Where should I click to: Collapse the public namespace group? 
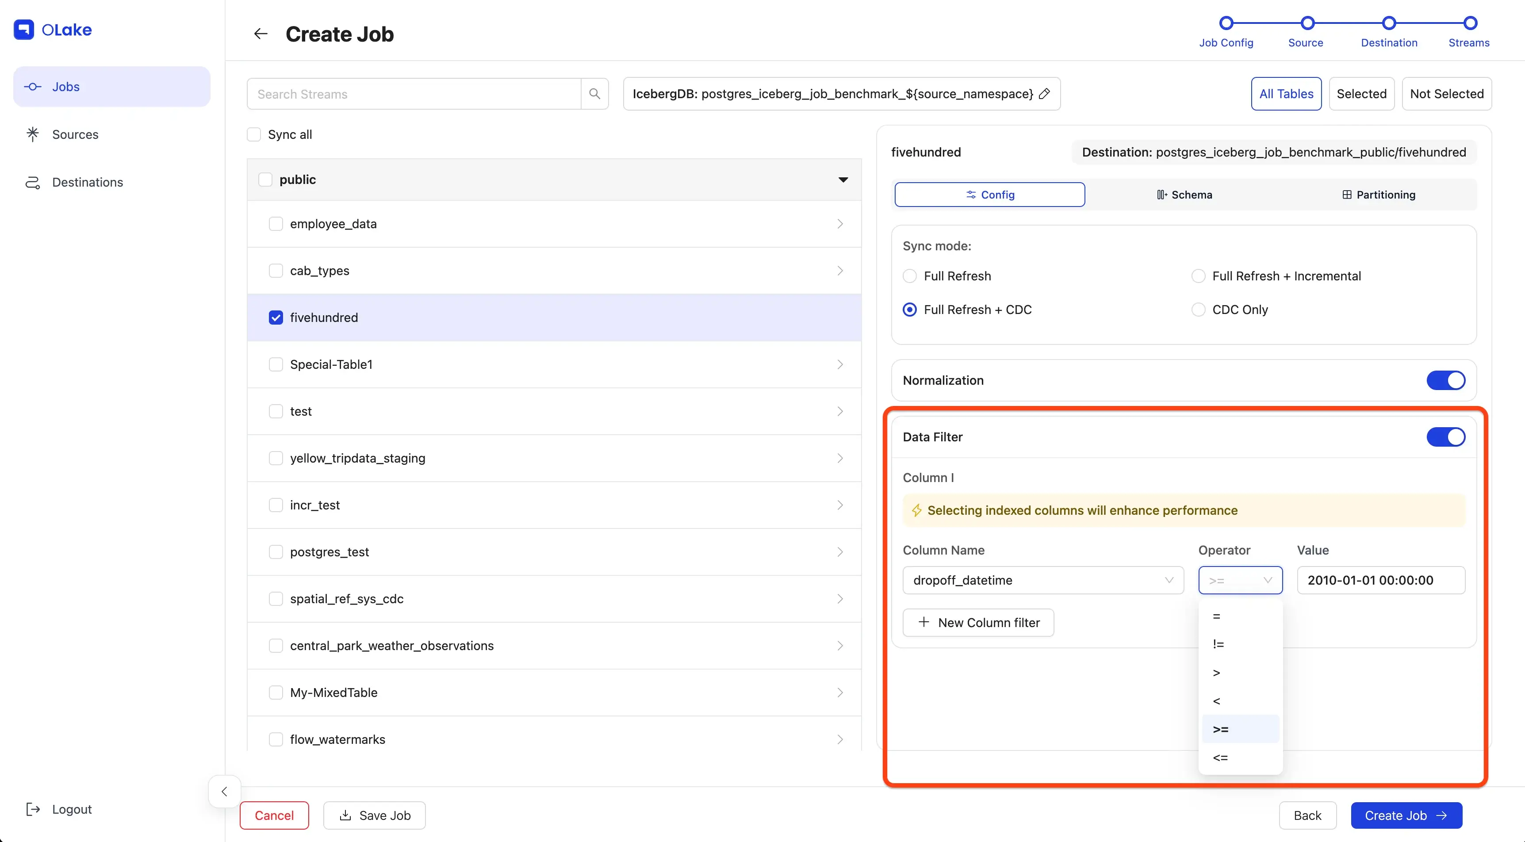point(843,180)
